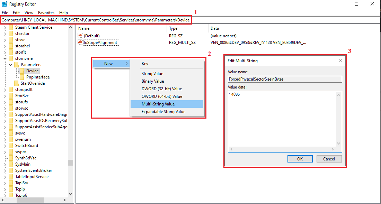This screenshot has height=204, width=381.
Task: Click the Registry Editor title bar icon
Action: click(x=4, y=4)
